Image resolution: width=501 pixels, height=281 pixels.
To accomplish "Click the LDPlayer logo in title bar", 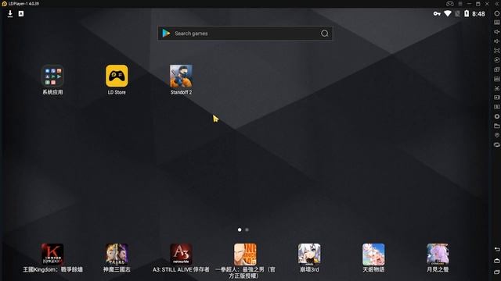I will (4, 3).
